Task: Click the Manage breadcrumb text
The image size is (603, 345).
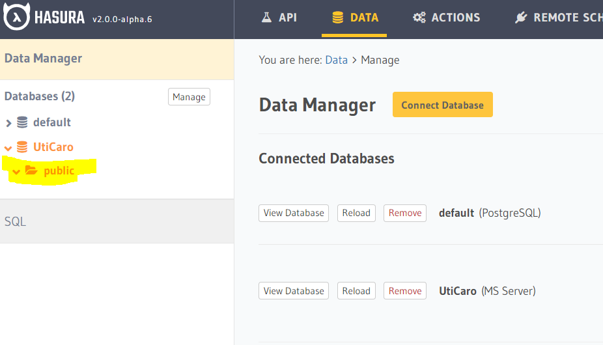Action: pos(380,60)
